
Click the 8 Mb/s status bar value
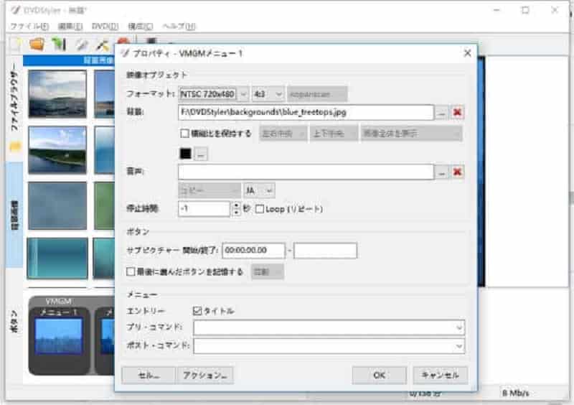[x=515, y=394]
